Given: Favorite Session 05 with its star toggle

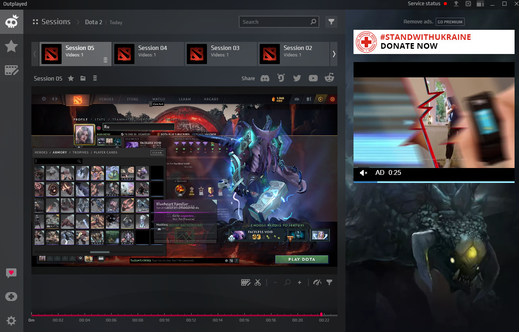Looking at the screenshot, I should point(71,78).
